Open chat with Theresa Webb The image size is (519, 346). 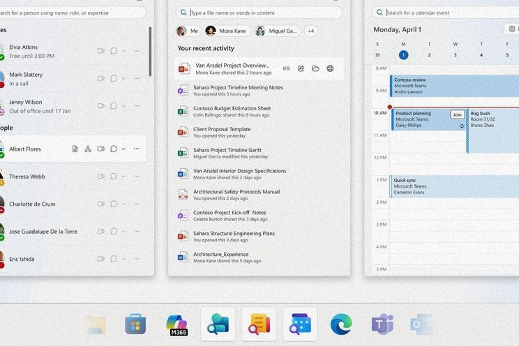114,176
